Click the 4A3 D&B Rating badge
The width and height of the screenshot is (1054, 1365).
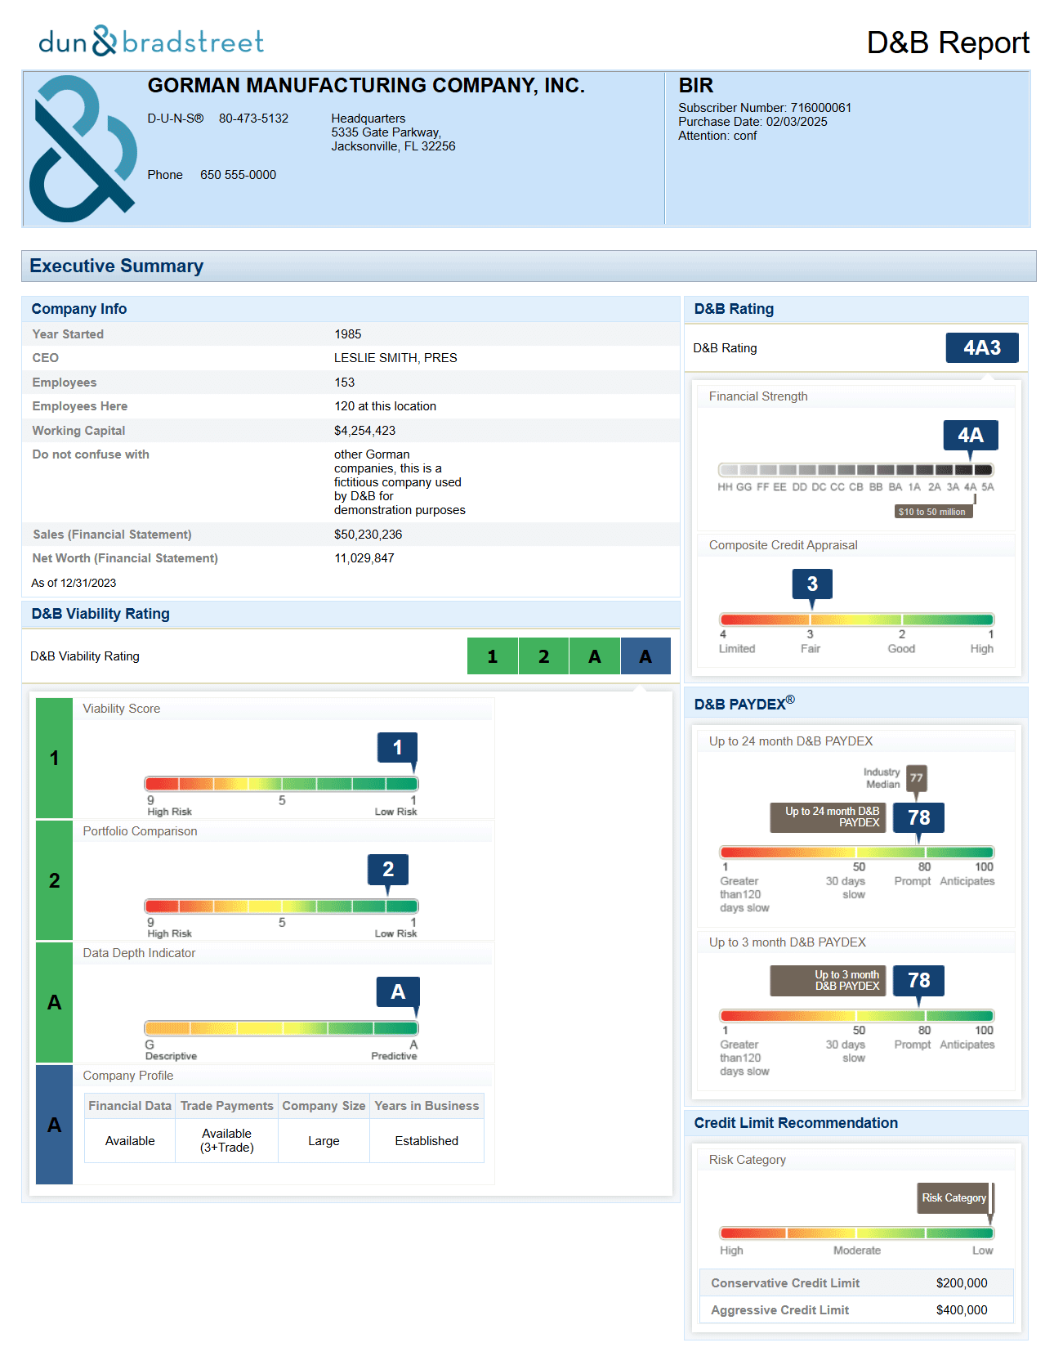[982, 347]
